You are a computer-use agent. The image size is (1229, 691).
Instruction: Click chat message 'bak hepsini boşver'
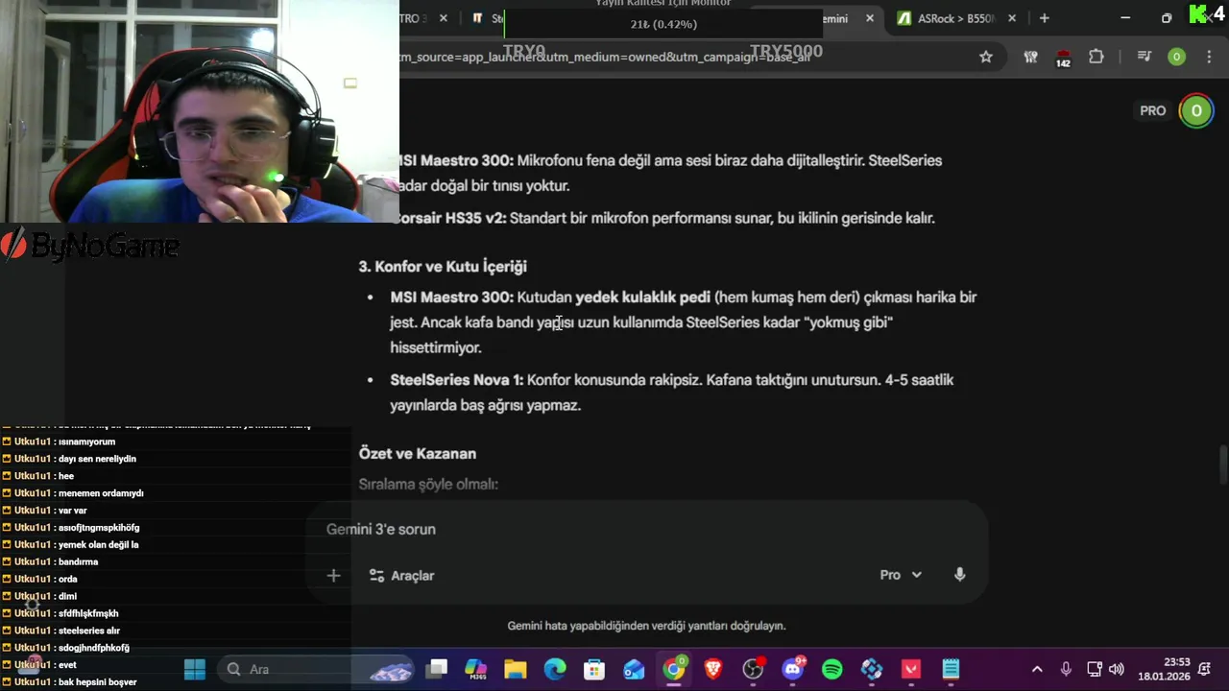[x=98, y=682]
